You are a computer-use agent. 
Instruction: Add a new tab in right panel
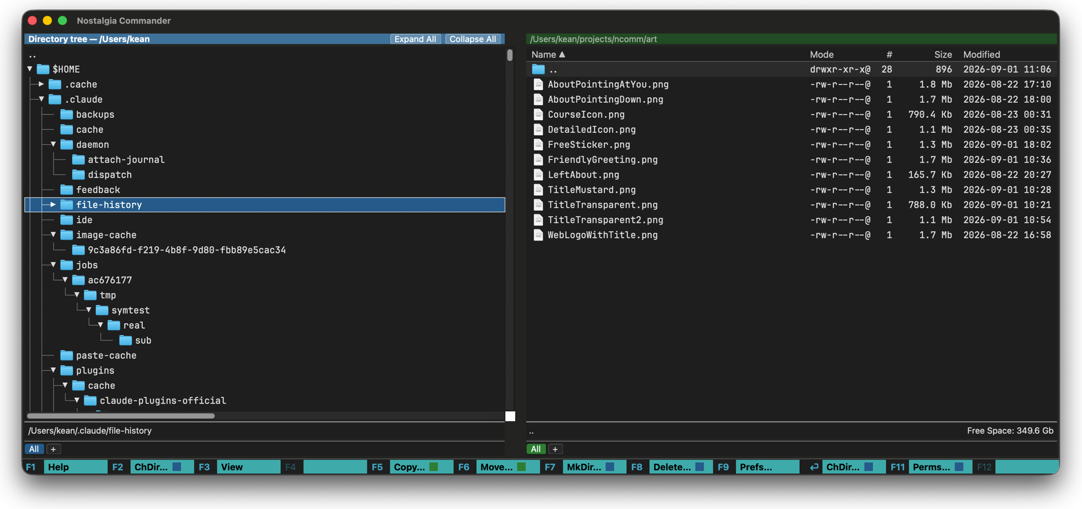pos(555,449)
